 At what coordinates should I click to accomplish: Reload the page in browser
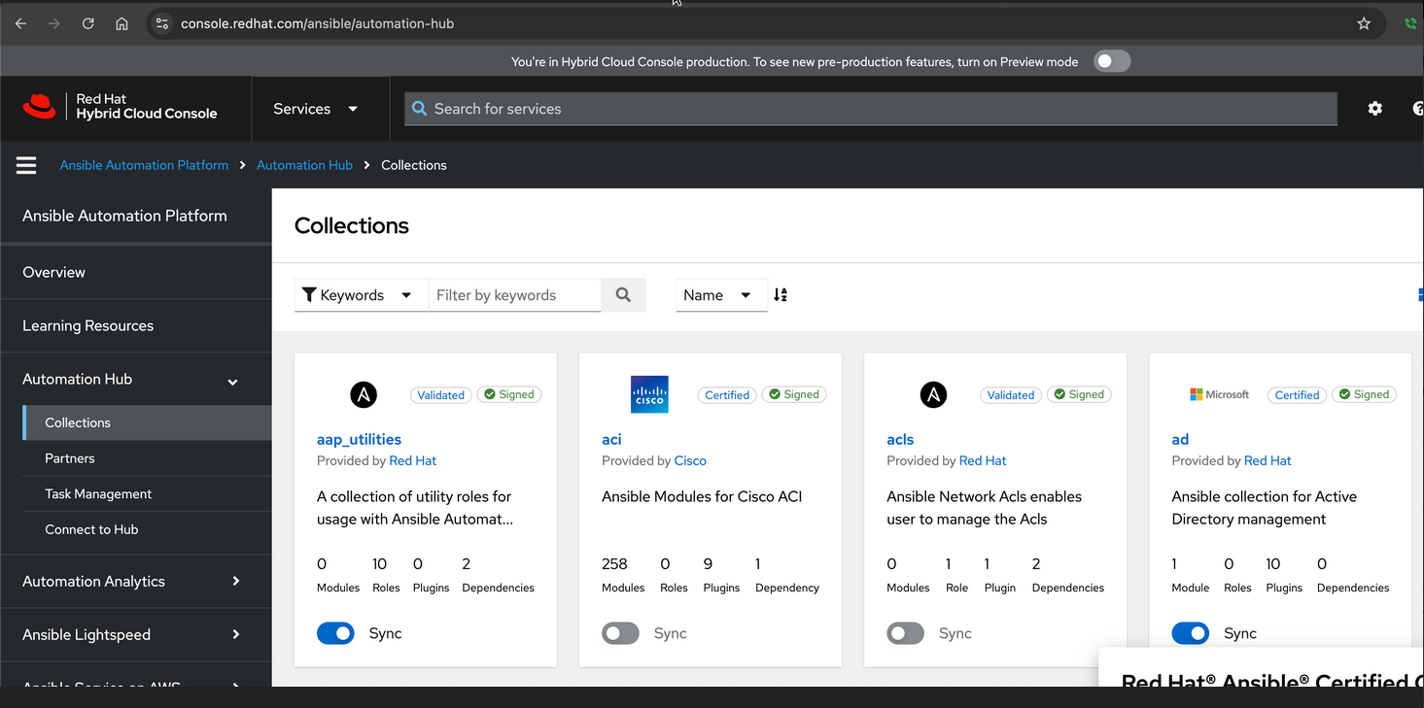coord(87,23)
